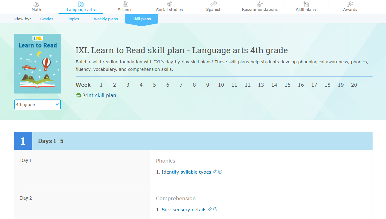Open the Weekly plans tab
This screenshot has width=386, height=219.
click(x=106, y=19)
